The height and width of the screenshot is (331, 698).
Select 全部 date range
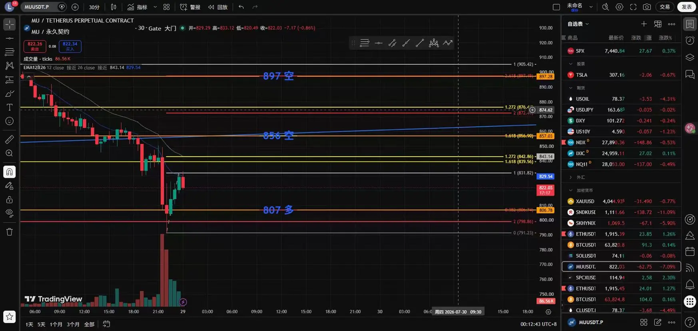click(89, 324)
